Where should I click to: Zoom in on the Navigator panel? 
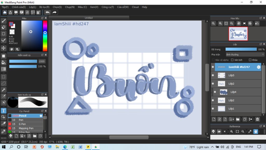[x=220, y=23]
